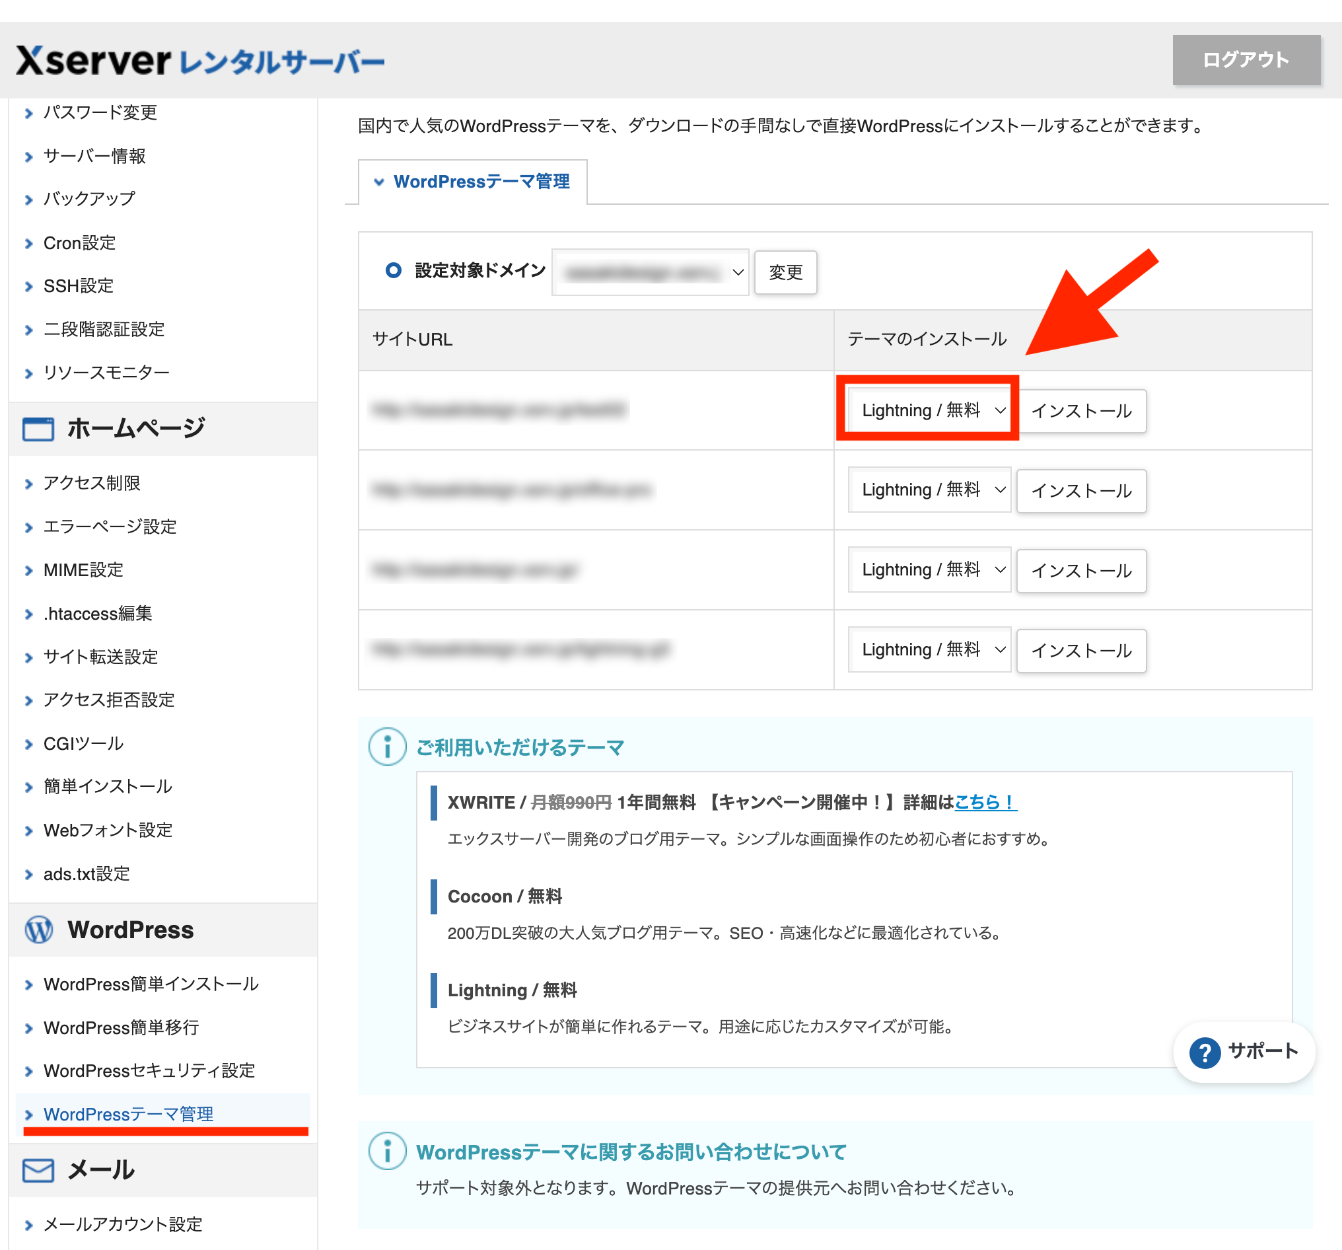
Task: Open the 設定対象ドメイン domain dropdown
Action: click(x=650, y=272)
